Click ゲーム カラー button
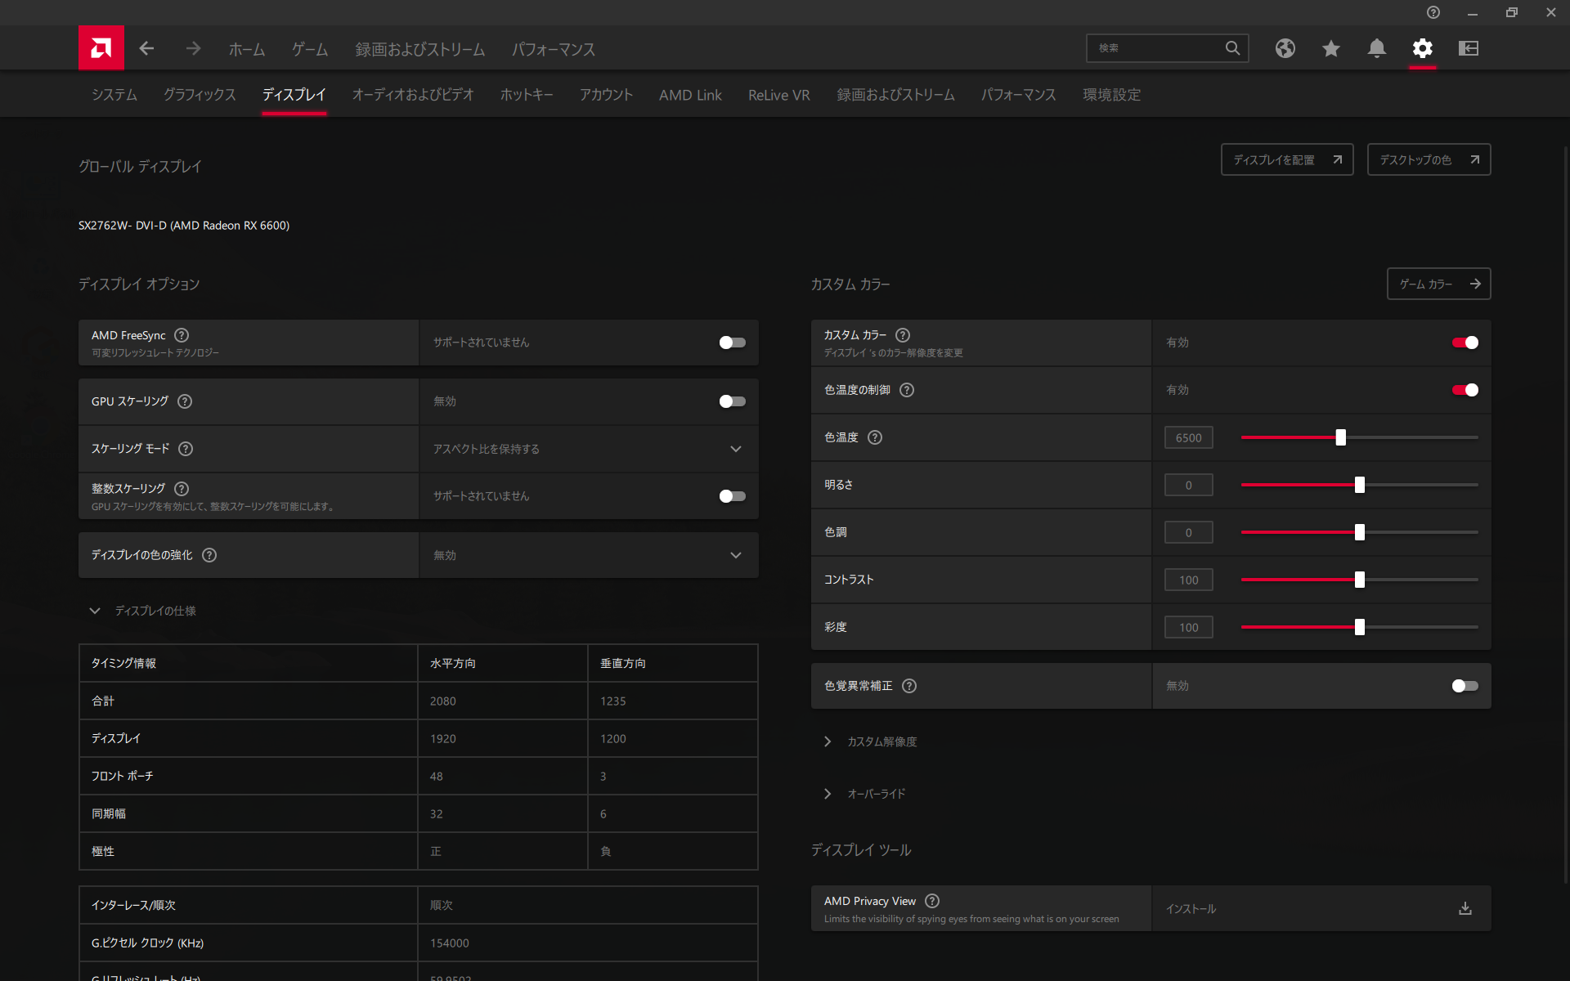The height and width of the screenshot is (981, 1570). (1438, 284)
